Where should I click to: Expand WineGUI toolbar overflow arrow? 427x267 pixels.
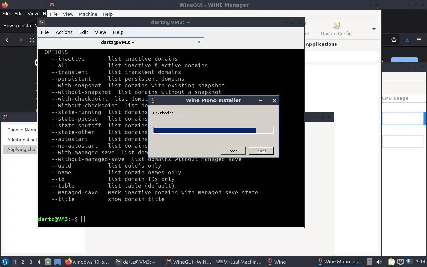pos(374,29)
